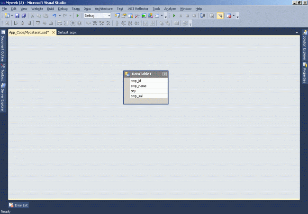308x214 pixels.
Task: Click Align to Grid layout icon
Action: [x=7, y=23]
